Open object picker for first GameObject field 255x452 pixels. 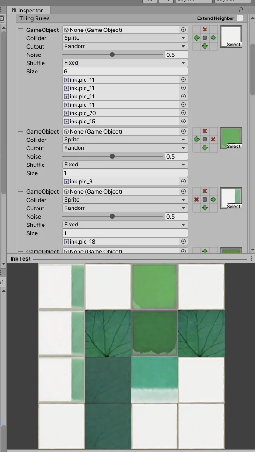point(183,30)
